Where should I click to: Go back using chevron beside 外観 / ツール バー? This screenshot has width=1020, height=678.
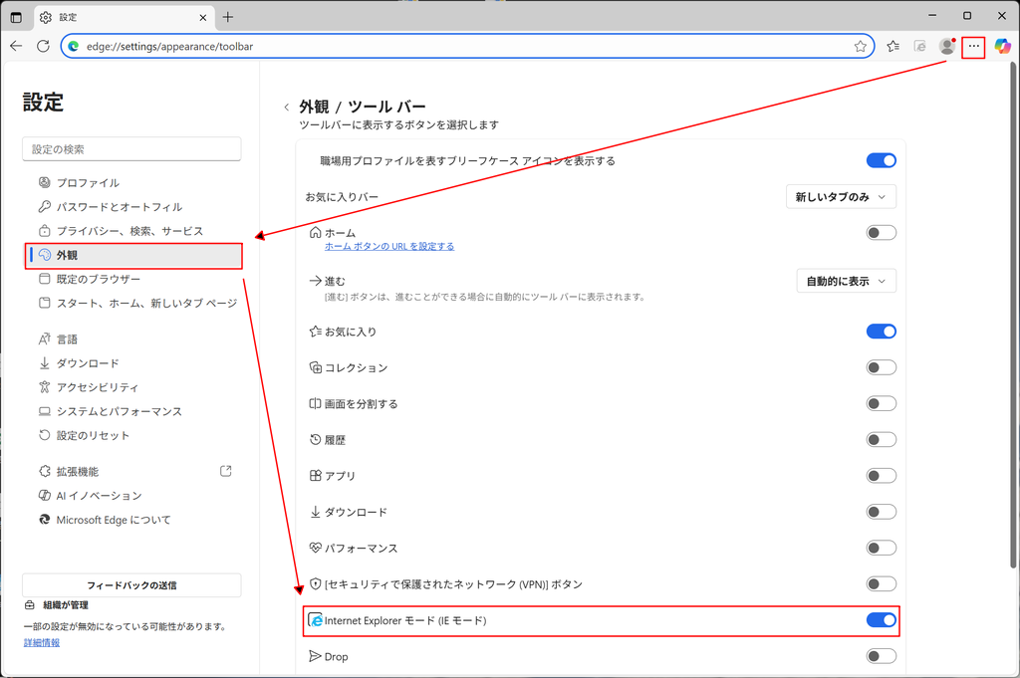point(287,108)
